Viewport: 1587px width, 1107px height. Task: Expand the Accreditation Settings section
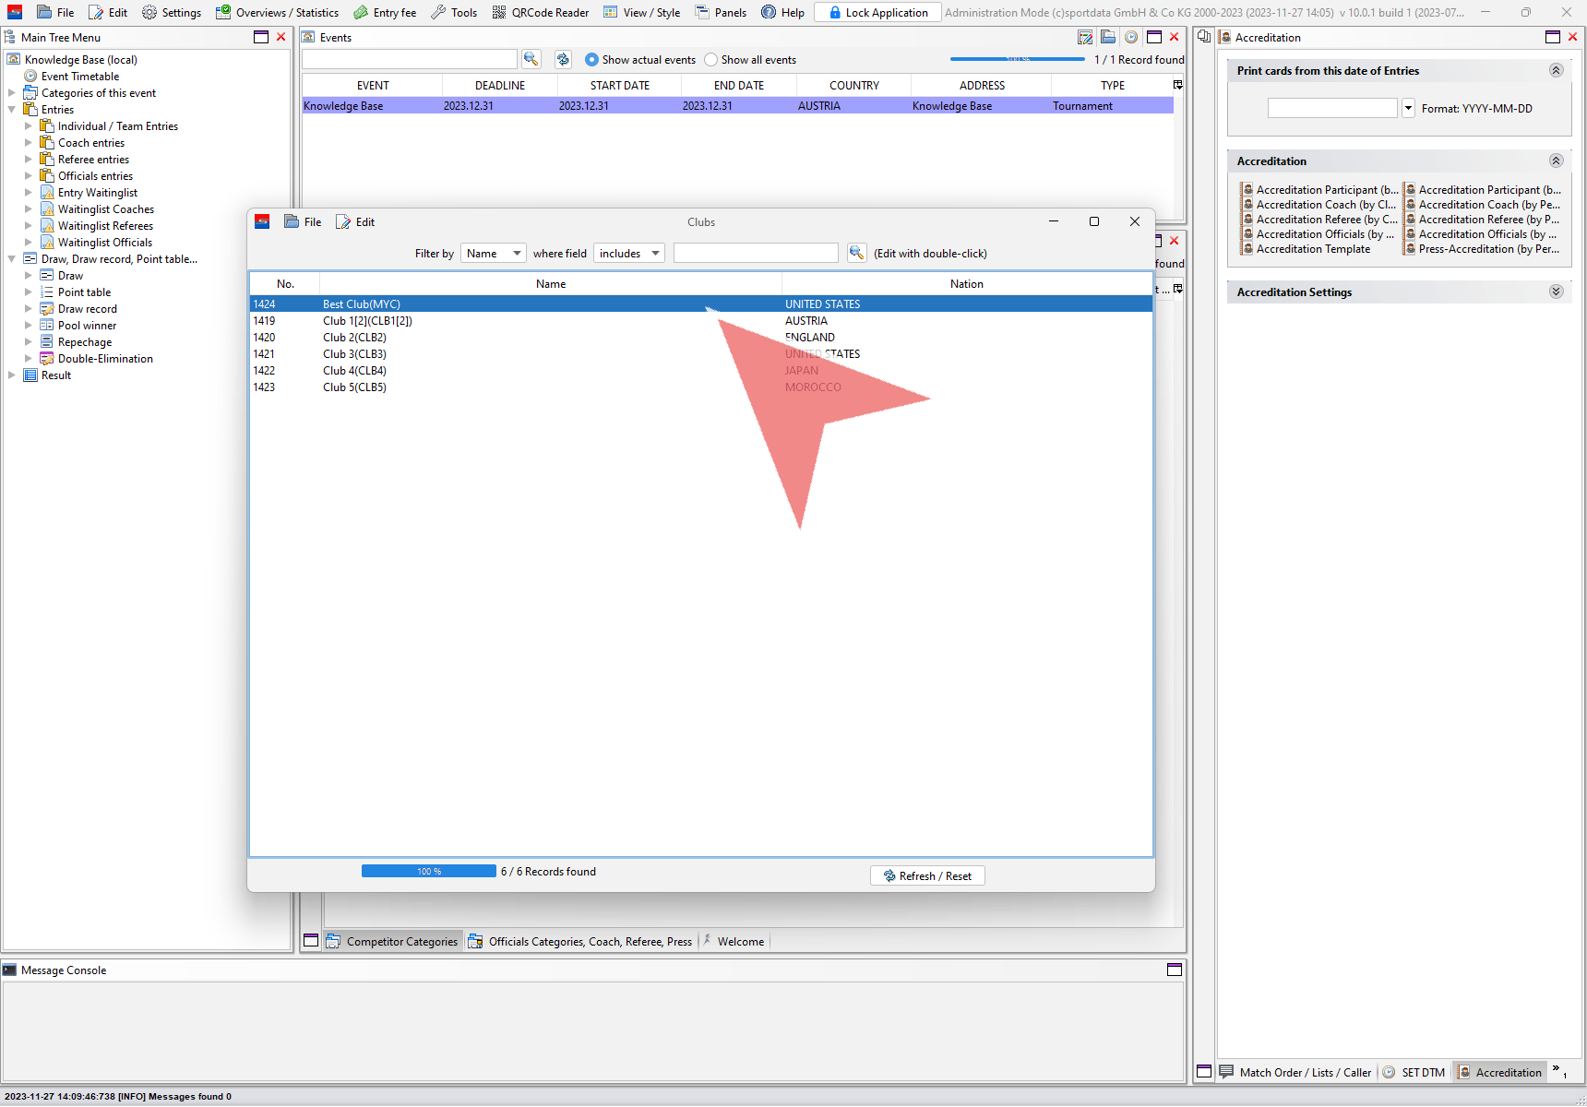(x=1556, y=292)
